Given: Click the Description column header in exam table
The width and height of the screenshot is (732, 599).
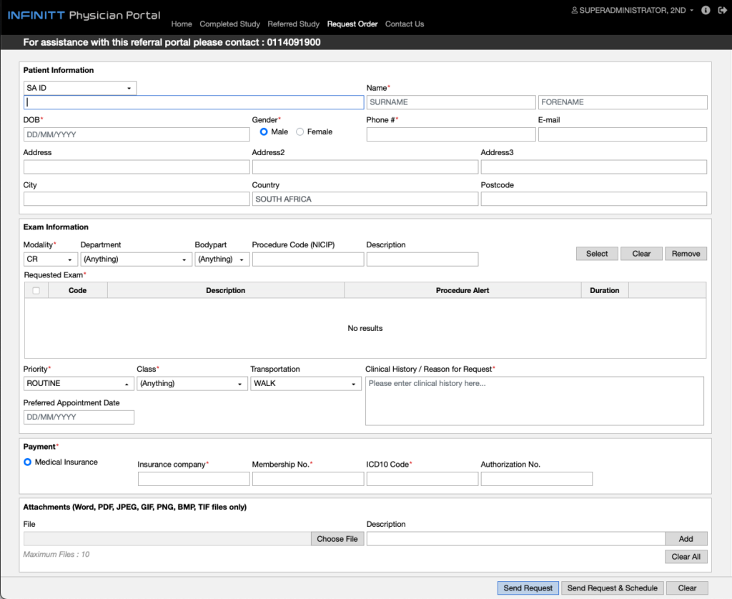Looking at the screenshot, I should point(225,290).
